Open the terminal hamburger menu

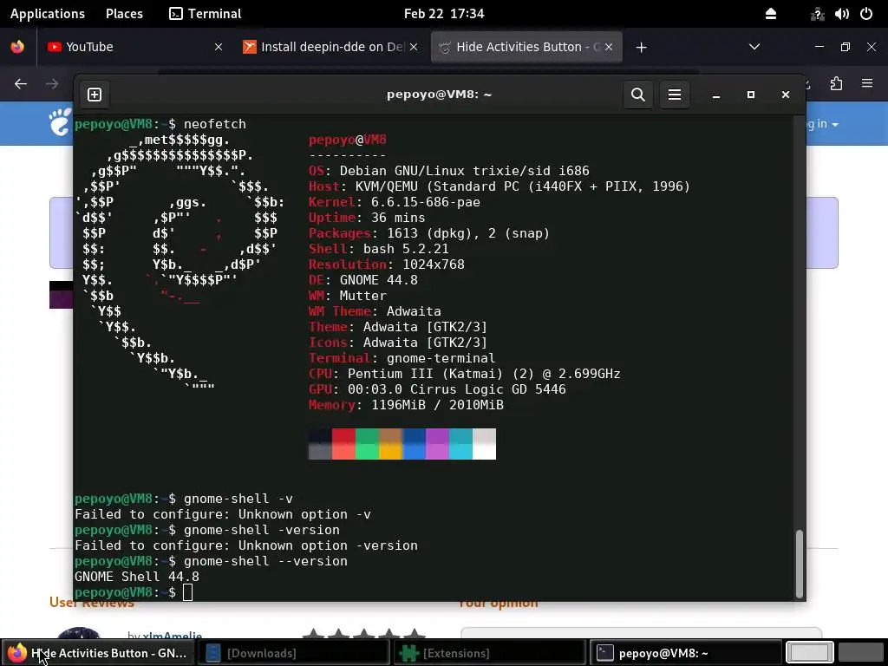675,95
